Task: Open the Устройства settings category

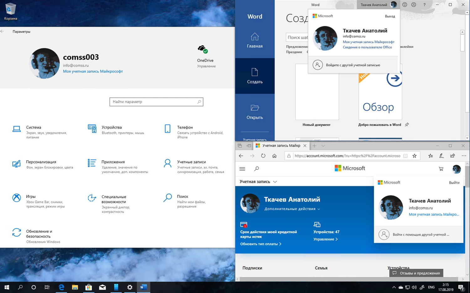Action: [x=116, y=130]
